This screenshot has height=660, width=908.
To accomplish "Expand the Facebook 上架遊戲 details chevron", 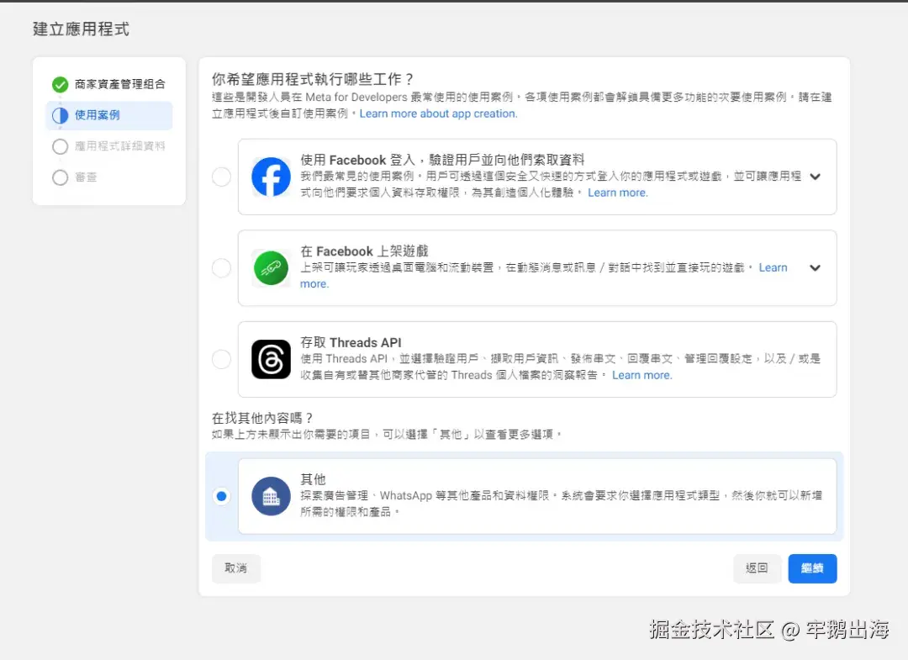I will click(814, 267).
